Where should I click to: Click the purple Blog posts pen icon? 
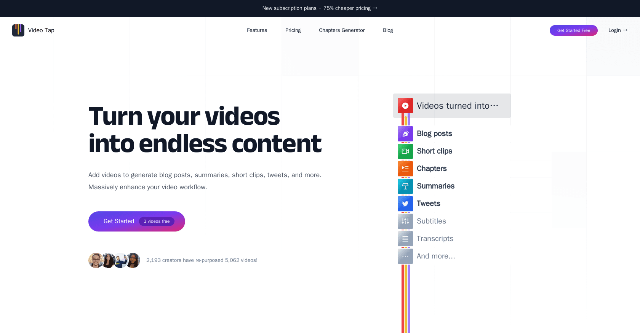[405, 134]
